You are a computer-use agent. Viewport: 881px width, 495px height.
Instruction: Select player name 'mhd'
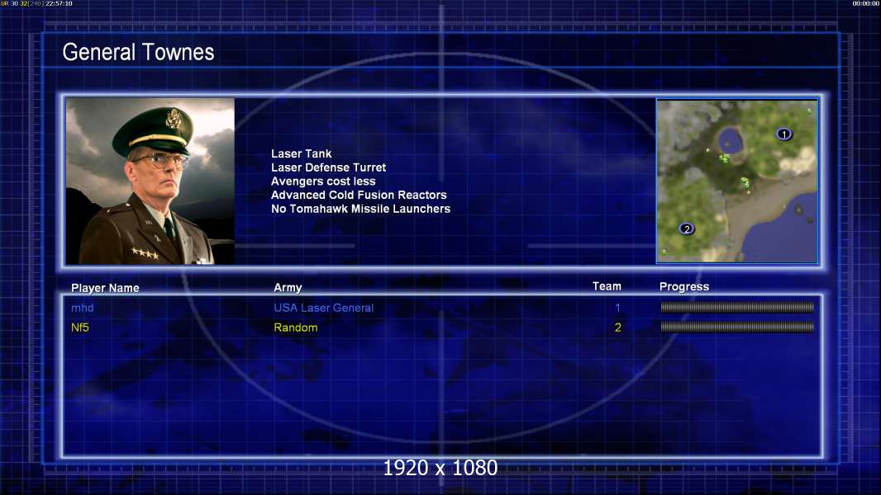tap(82, 308)
